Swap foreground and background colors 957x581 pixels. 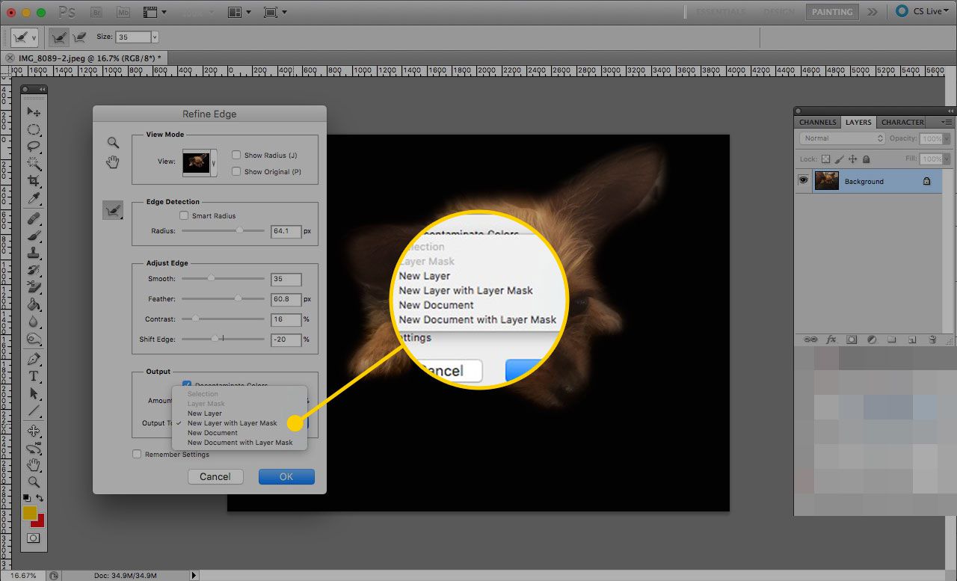pos(40,498)
